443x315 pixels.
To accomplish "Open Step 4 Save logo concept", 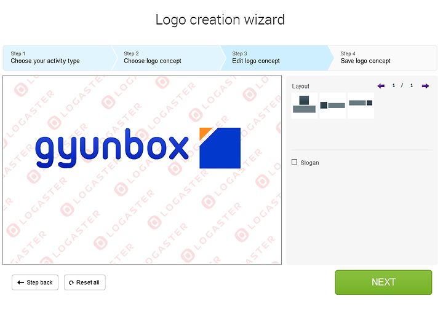I will coord(383,58).
